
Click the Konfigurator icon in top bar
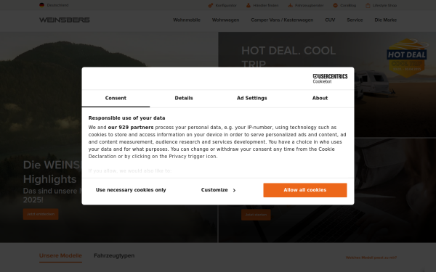click(x=211, y=5)
